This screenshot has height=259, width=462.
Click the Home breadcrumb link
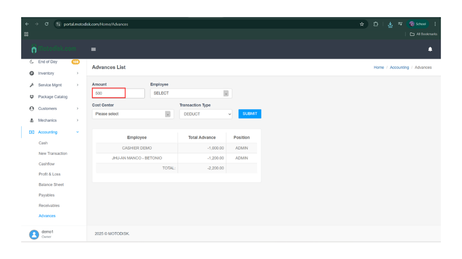coord(379,68)
